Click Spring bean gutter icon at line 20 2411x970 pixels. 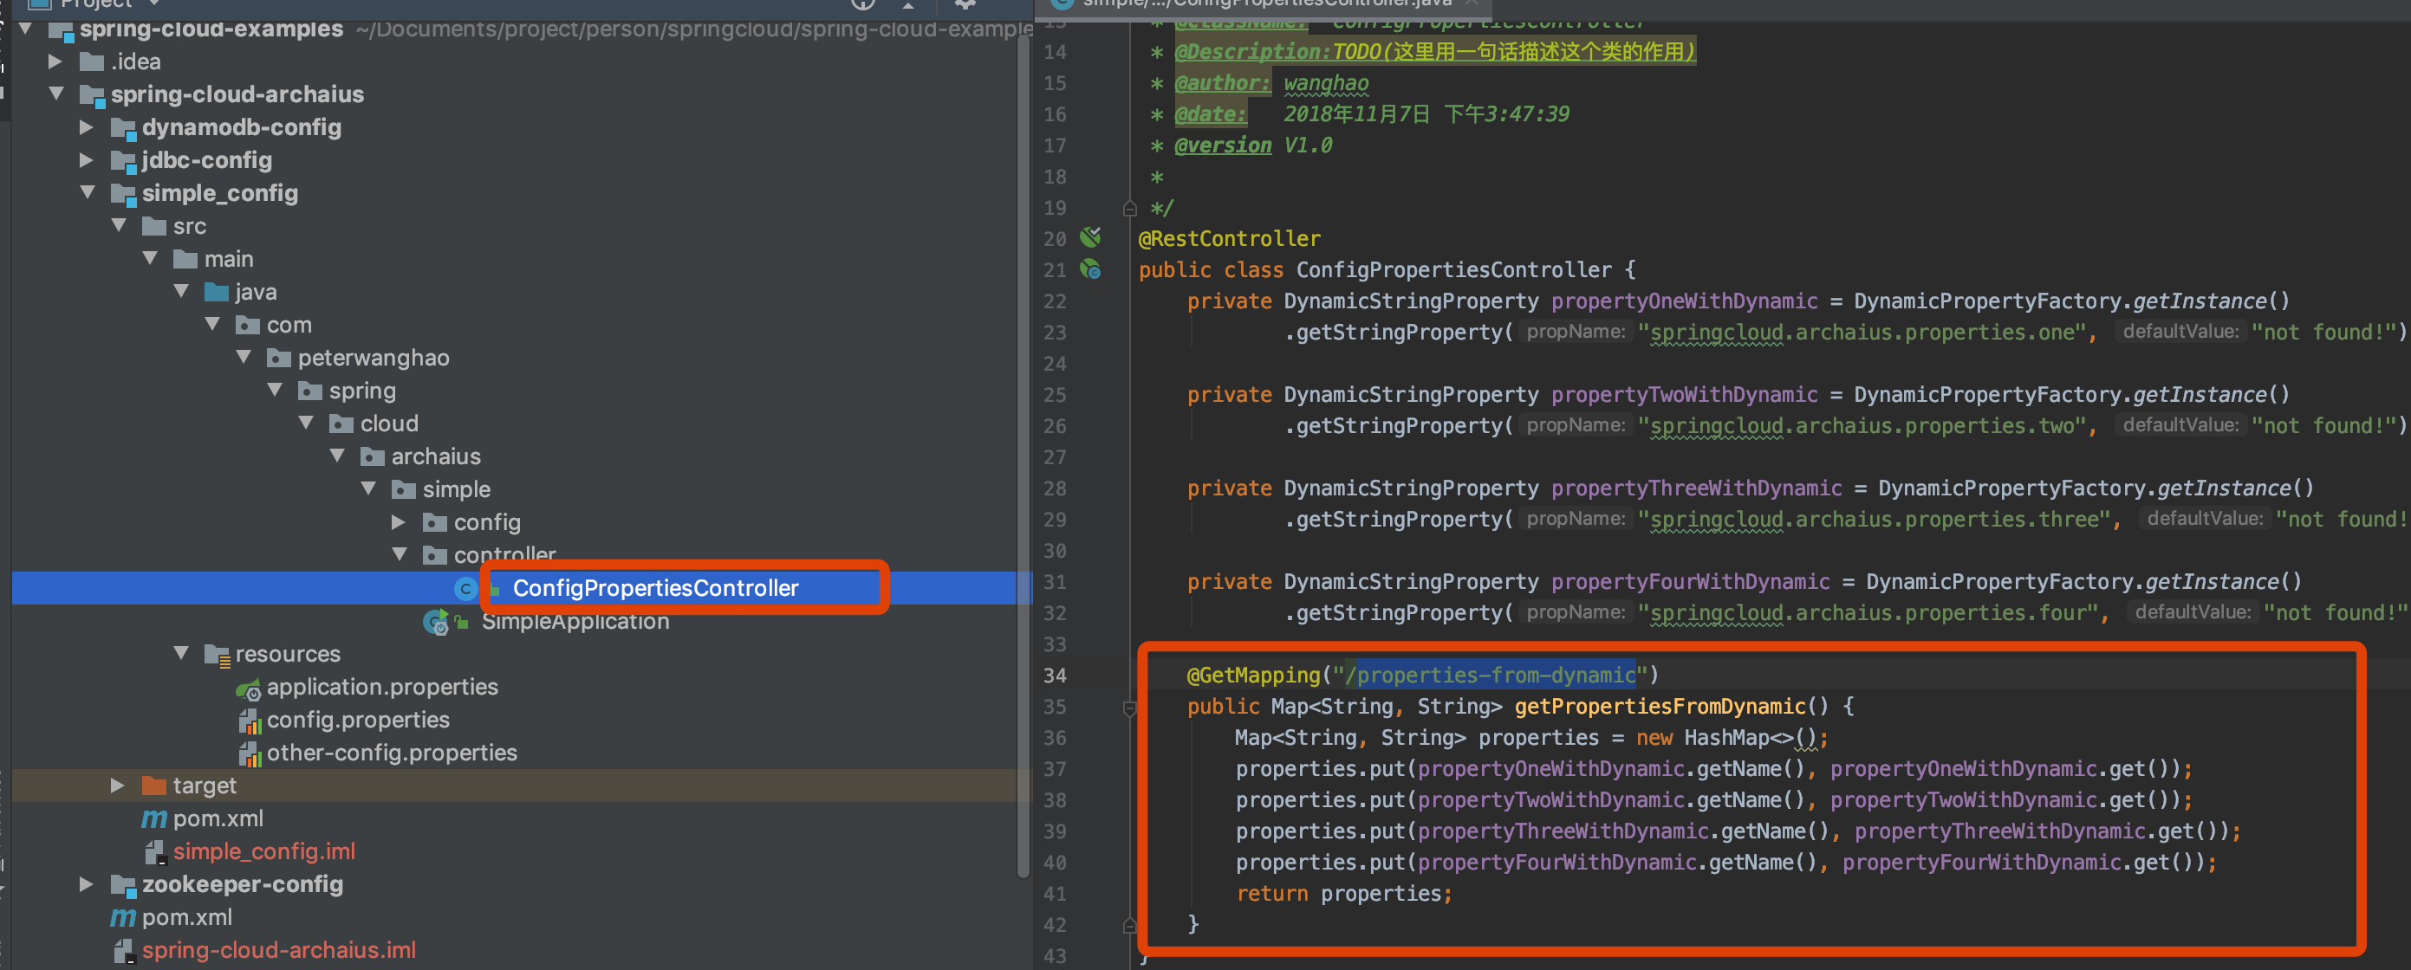tap(1090, 237)
